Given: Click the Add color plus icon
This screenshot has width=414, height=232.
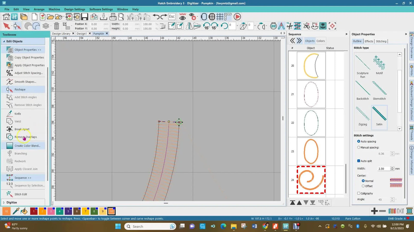Looking at the screenshot, I should pos(374,211).
